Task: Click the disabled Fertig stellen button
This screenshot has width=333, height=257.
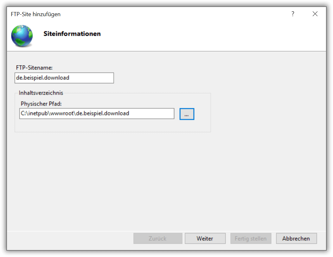Action: [251, 239]
